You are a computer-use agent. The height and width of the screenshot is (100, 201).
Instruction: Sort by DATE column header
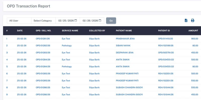[x=20, y=30]
